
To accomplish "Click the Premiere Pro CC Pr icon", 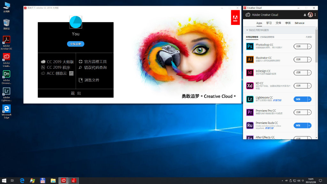I will (250, 112).
